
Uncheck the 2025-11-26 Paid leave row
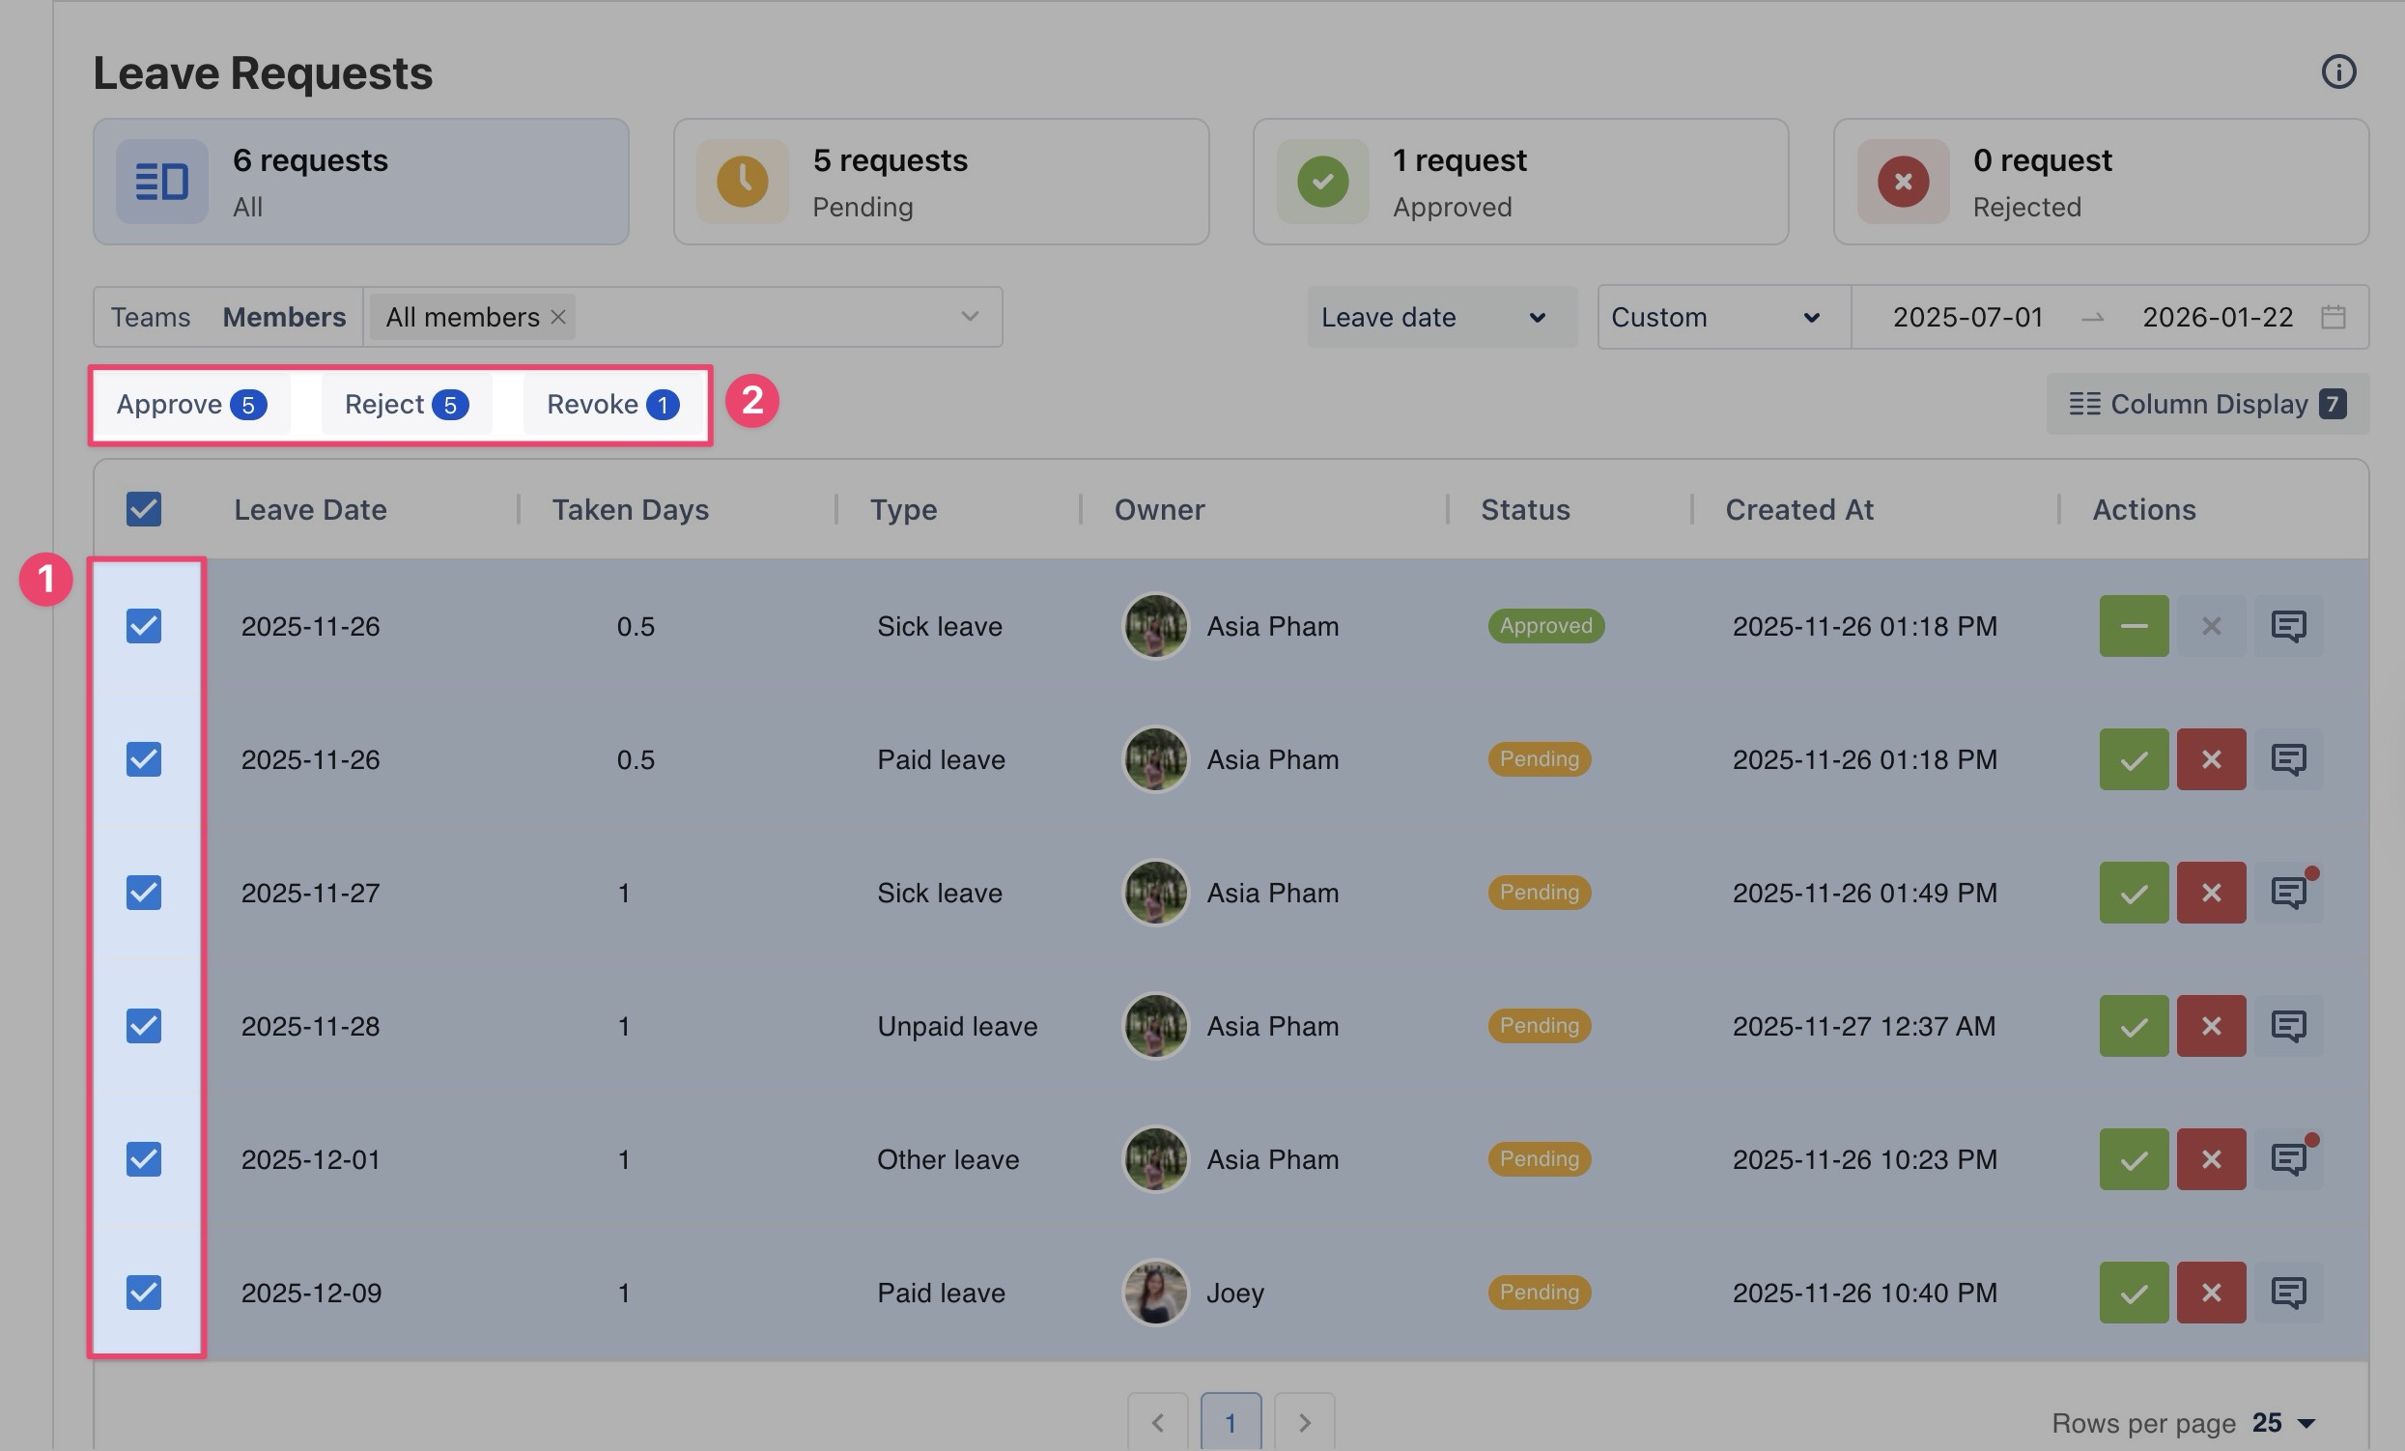144,759
